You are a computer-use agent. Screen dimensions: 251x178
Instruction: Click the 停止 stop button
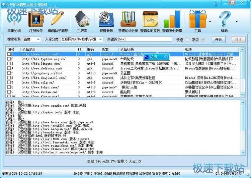tap(238, 40)
